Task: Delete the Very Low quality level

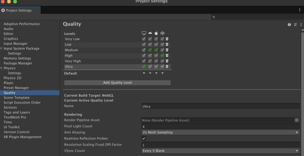Action: 167,39
